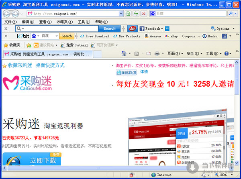The height and width of the screenshot is (179, 241).
Task: Open the 查看(V) menu
Action: 45,22
